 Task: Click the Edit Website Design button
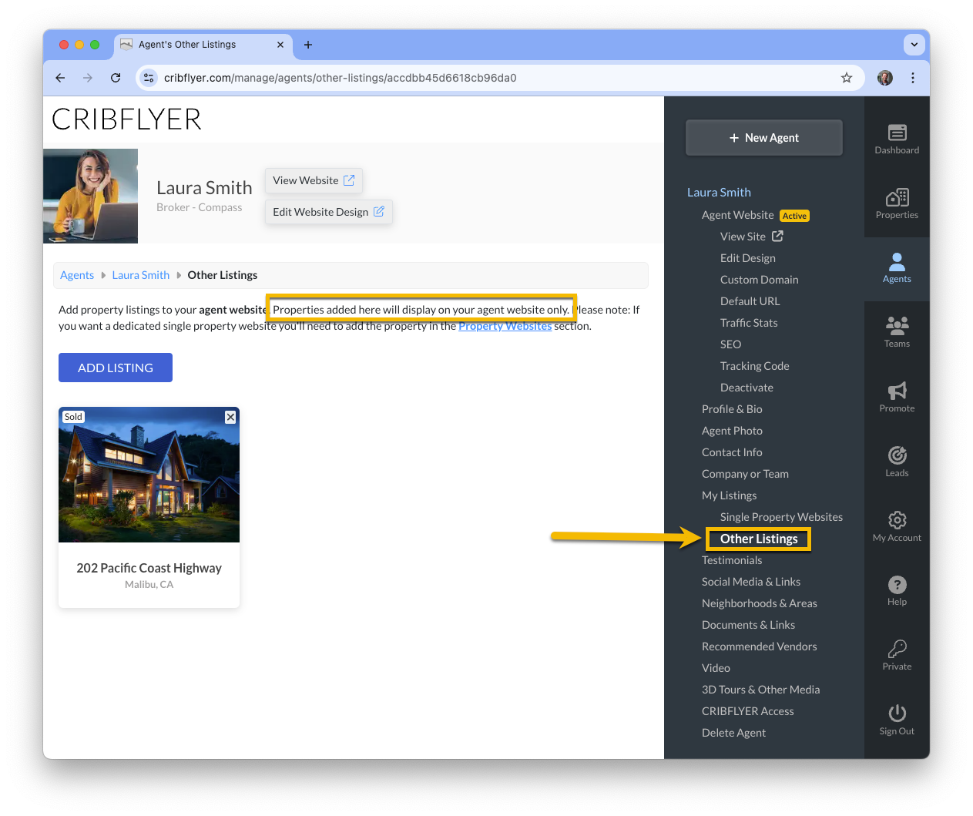[329, 212]
